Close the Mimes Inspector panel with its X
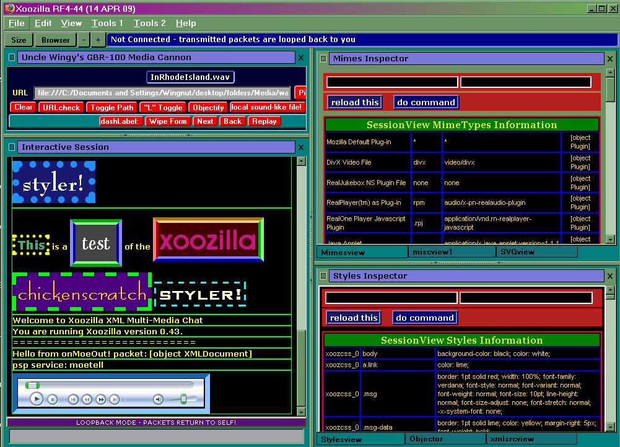 point(610,59)
